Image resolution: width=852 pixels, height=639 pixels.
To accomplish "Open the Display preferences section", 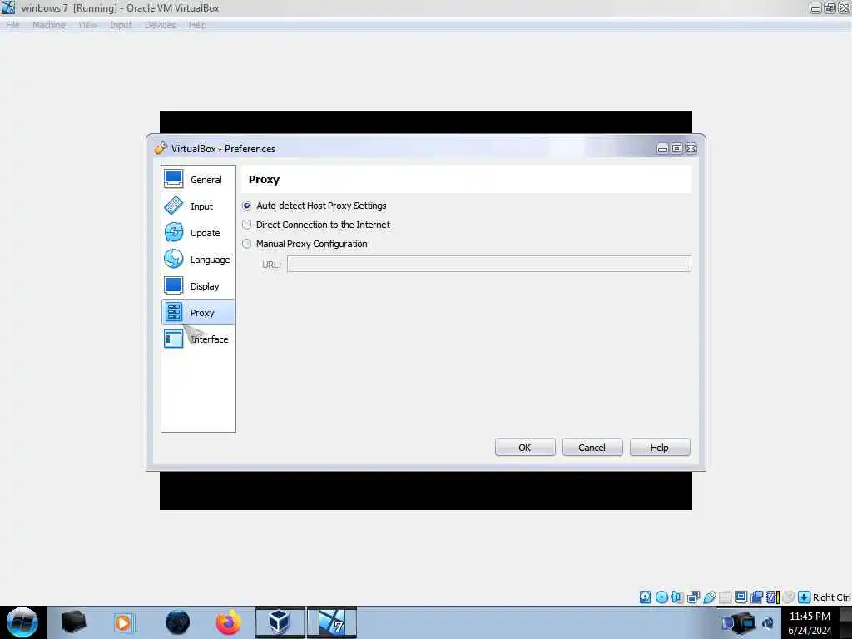I will (198, 286).
